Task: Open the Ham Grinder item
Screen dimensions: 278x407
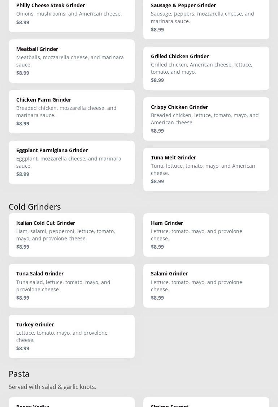Action: click(x=206, y=235)
